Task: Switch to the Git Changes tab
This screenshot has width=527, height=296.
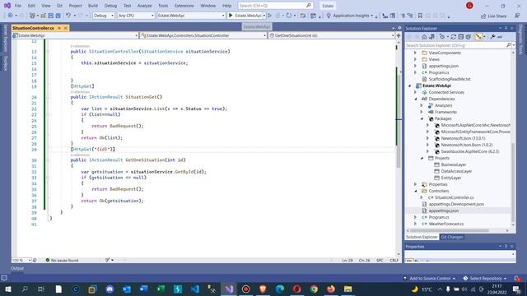Action: coord(452,237)
